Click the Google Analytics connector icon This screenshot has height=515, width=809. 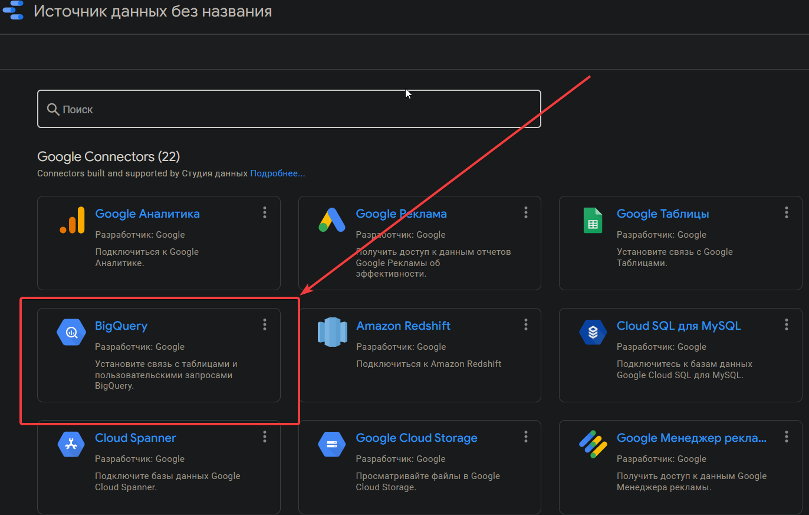pyautogui.click(x=72, y=220)
